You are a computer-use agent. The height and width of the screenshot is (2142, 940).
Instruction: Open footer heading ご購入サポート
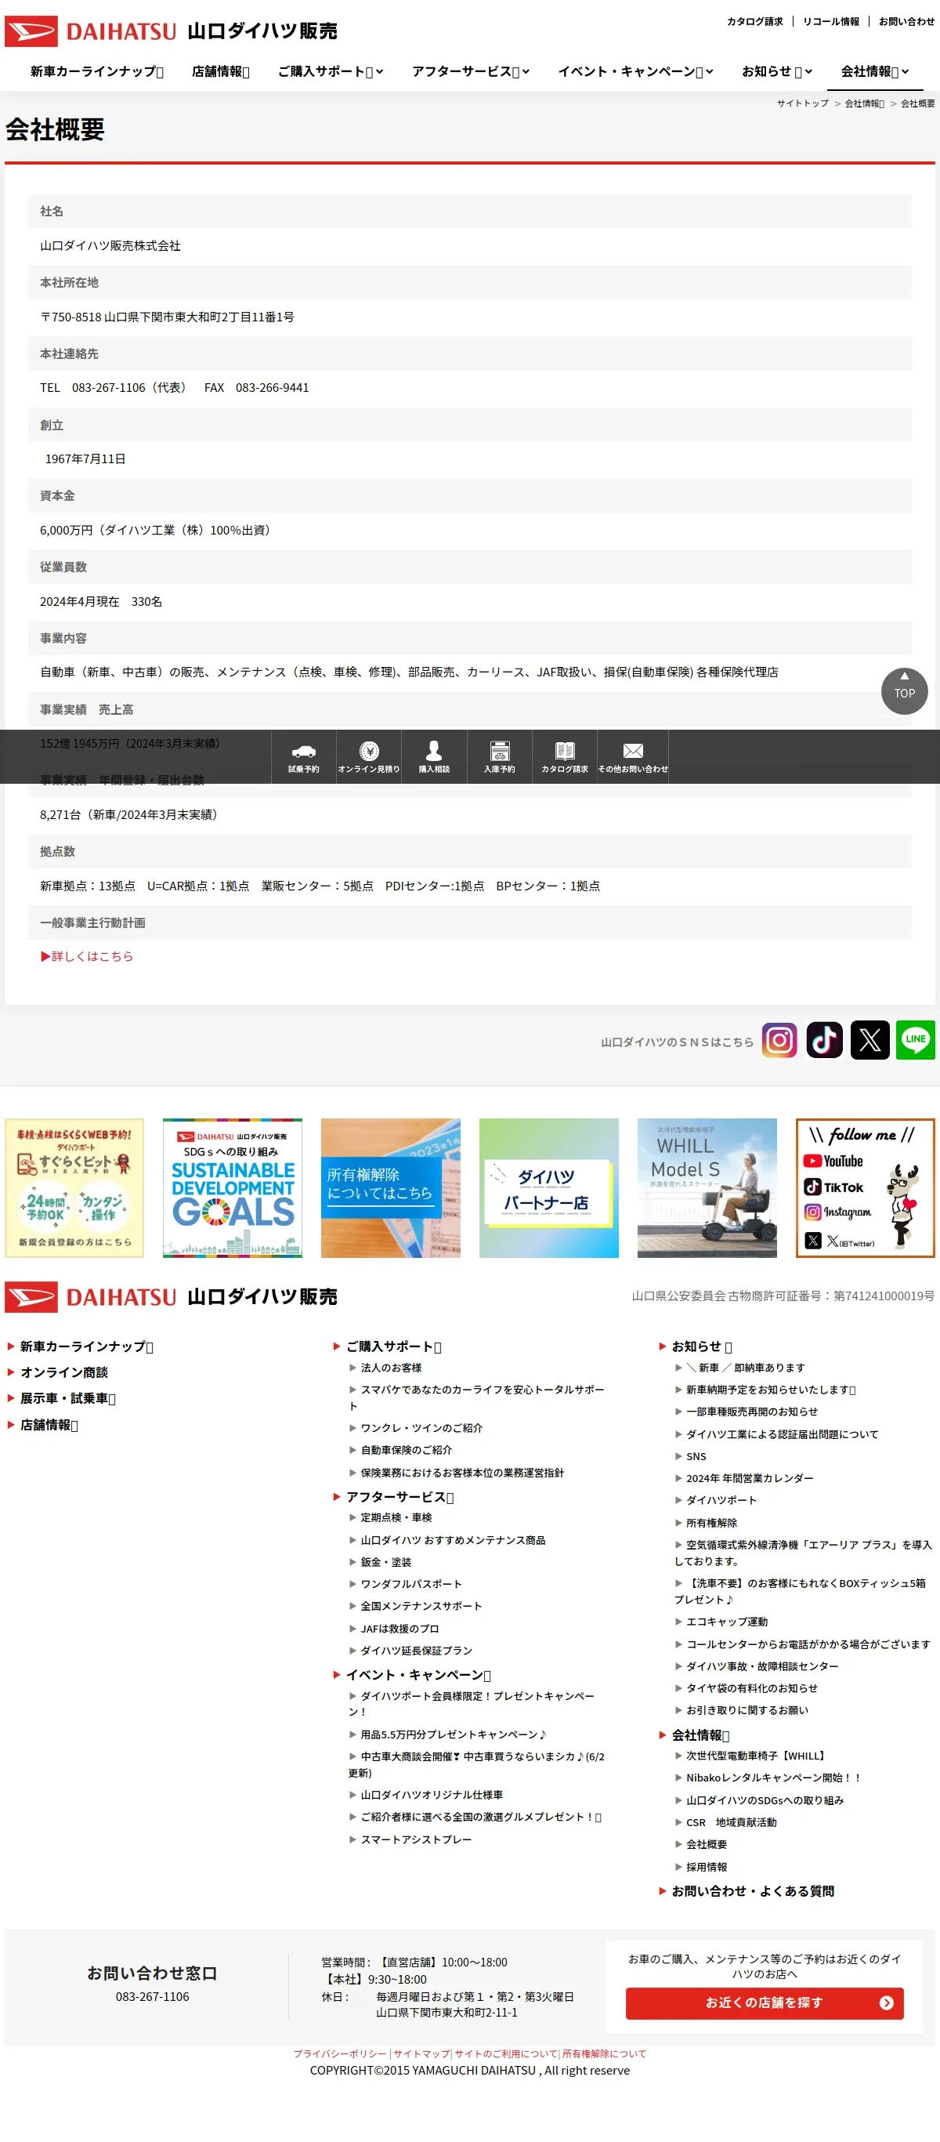coord(394,1346)
